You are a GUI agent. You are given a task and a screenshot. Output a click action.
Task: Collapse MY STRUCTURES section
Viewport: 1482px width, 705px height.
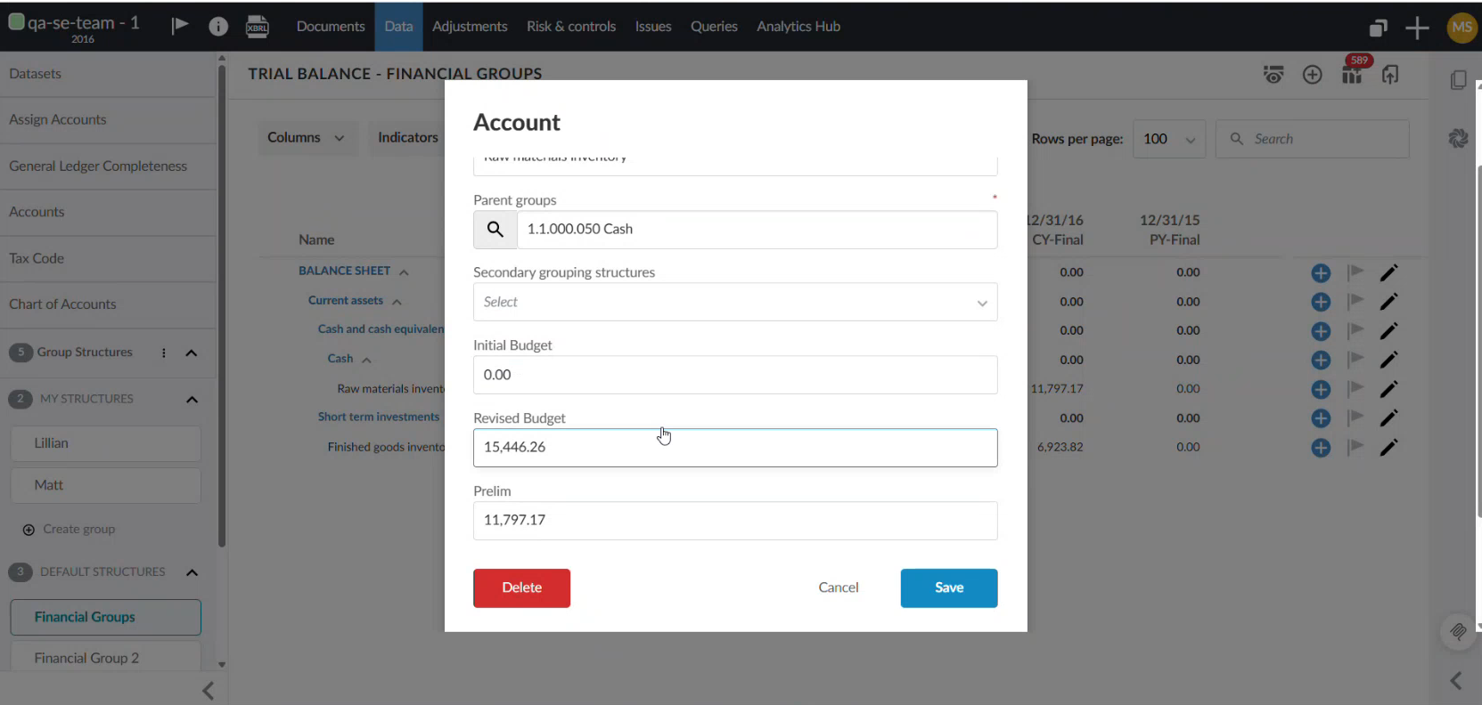pyautogui.click(x=192, y=400)
